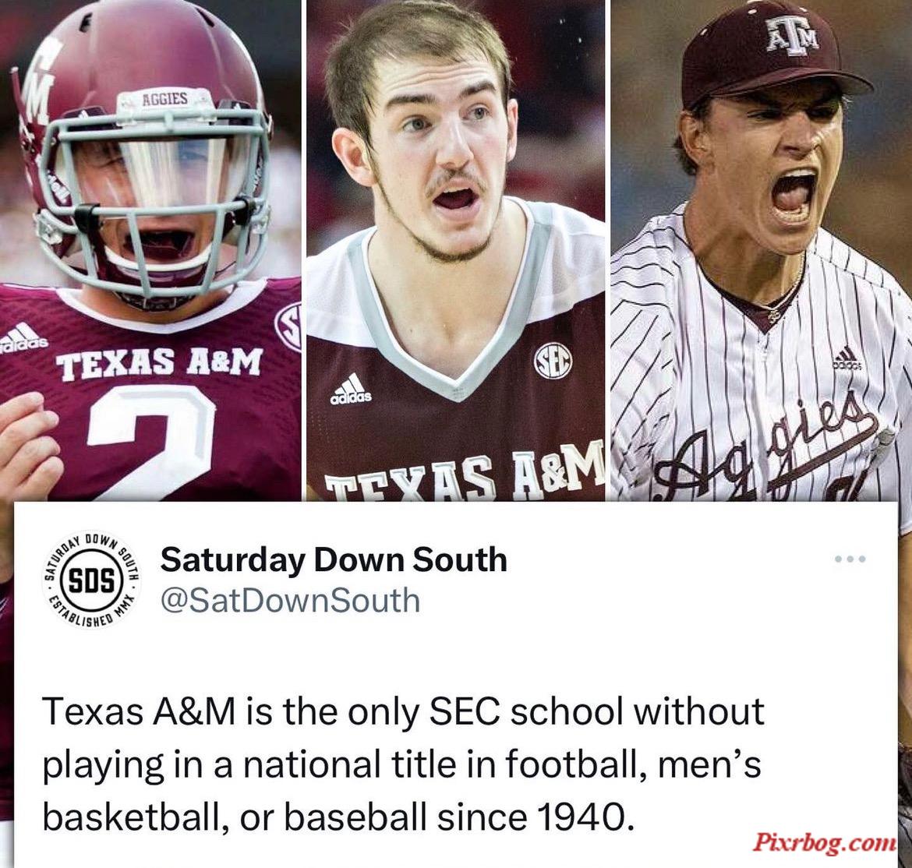This screenshot has height=868, width=912.
Task: Click the adidas logo on the pinstripe jersey
Action: (847, 358)
